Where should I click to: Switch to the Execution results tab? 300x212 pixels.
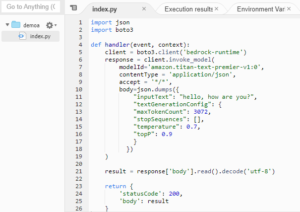click(188, 9)
